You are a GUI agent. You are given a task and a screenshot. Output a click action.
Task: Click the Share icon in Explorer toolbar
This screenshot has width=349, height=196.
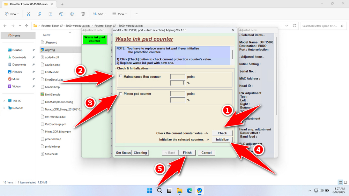pyautogui.click(x=72, y=14)
